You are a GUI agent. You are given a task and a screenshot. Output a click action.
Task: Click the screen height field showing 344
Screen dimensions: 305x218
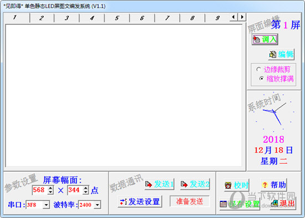pyautogui.click(x=75, y=190)
